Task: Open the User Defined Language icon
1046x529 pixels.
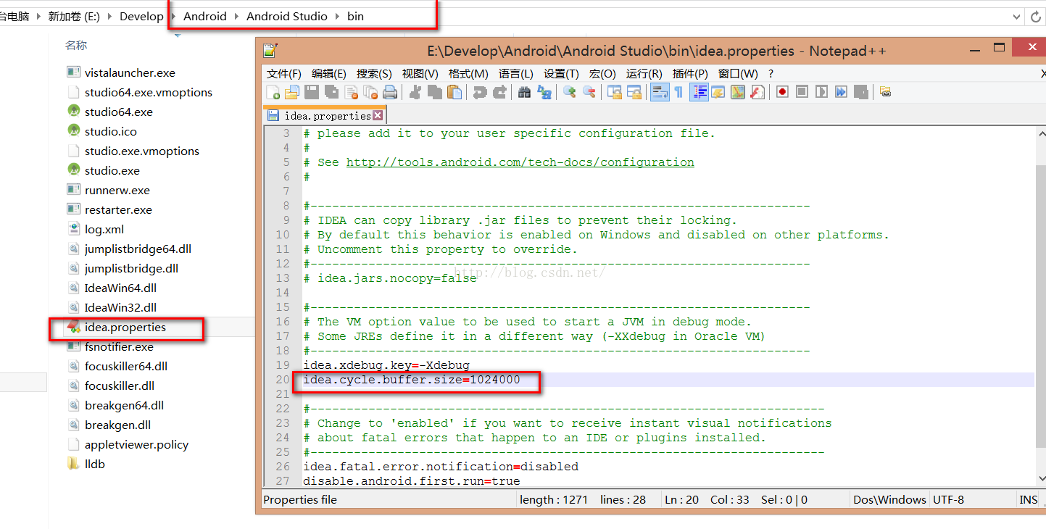Action: point(718,92)
